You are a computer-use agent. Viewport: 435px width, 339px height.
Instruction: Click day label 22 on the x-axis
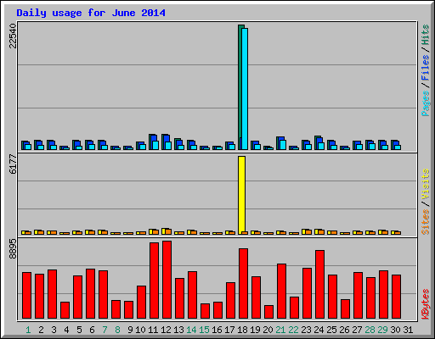pyautogui.click(x=293, y=330)
